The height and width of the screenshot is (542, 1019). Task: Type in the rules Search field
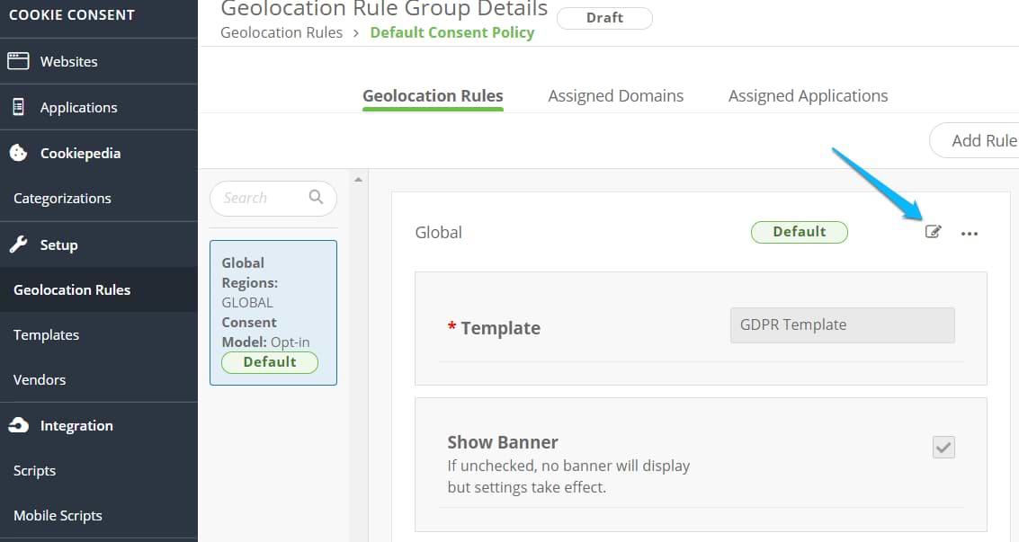tap(261, 198)
